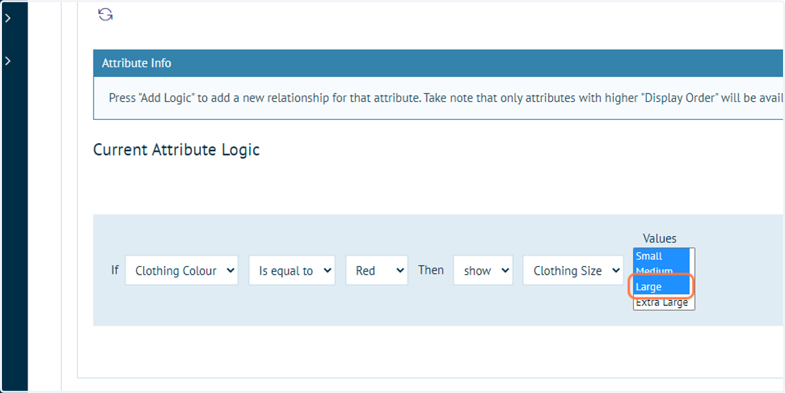Expand the upper sidebar chevron arrow
785x393 pixels.
[x=8, y=18]
